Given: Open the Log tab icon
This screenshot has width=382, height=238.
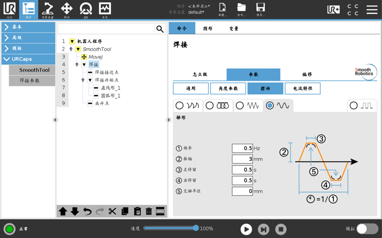Looking at the screenshot, I should 105,10.
